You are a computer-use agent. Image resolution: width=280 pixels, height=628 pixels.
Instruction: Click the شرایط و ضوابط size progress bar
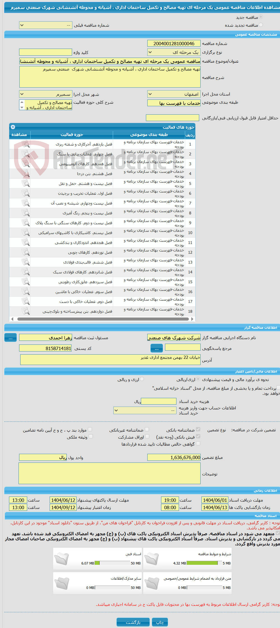point(204,563)
